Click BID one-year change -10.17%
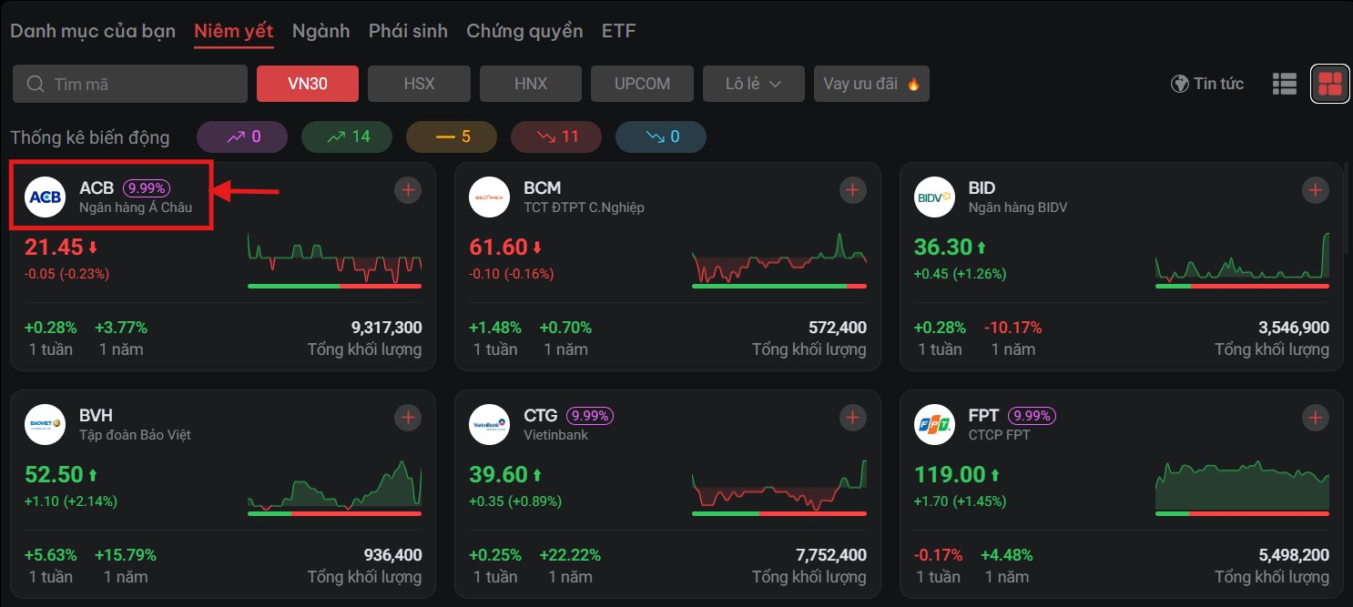This screenshot has height=607, width=1353. click(1012, 328)
